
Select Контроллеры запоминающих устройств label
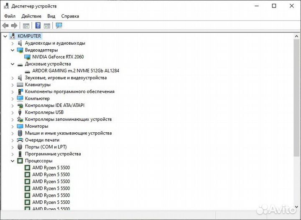68,119
